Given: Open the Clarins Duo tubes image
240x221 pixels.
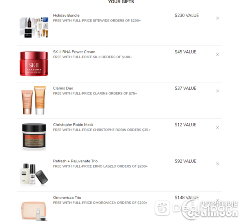Looking at the screenshot, I should click(34, 100).
